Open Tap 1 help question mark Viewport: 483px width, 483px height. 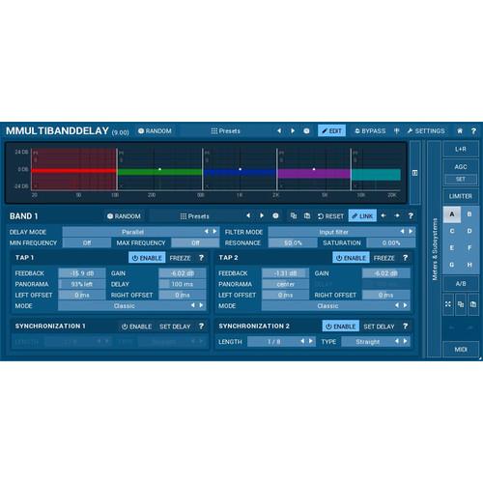[201, 258]
